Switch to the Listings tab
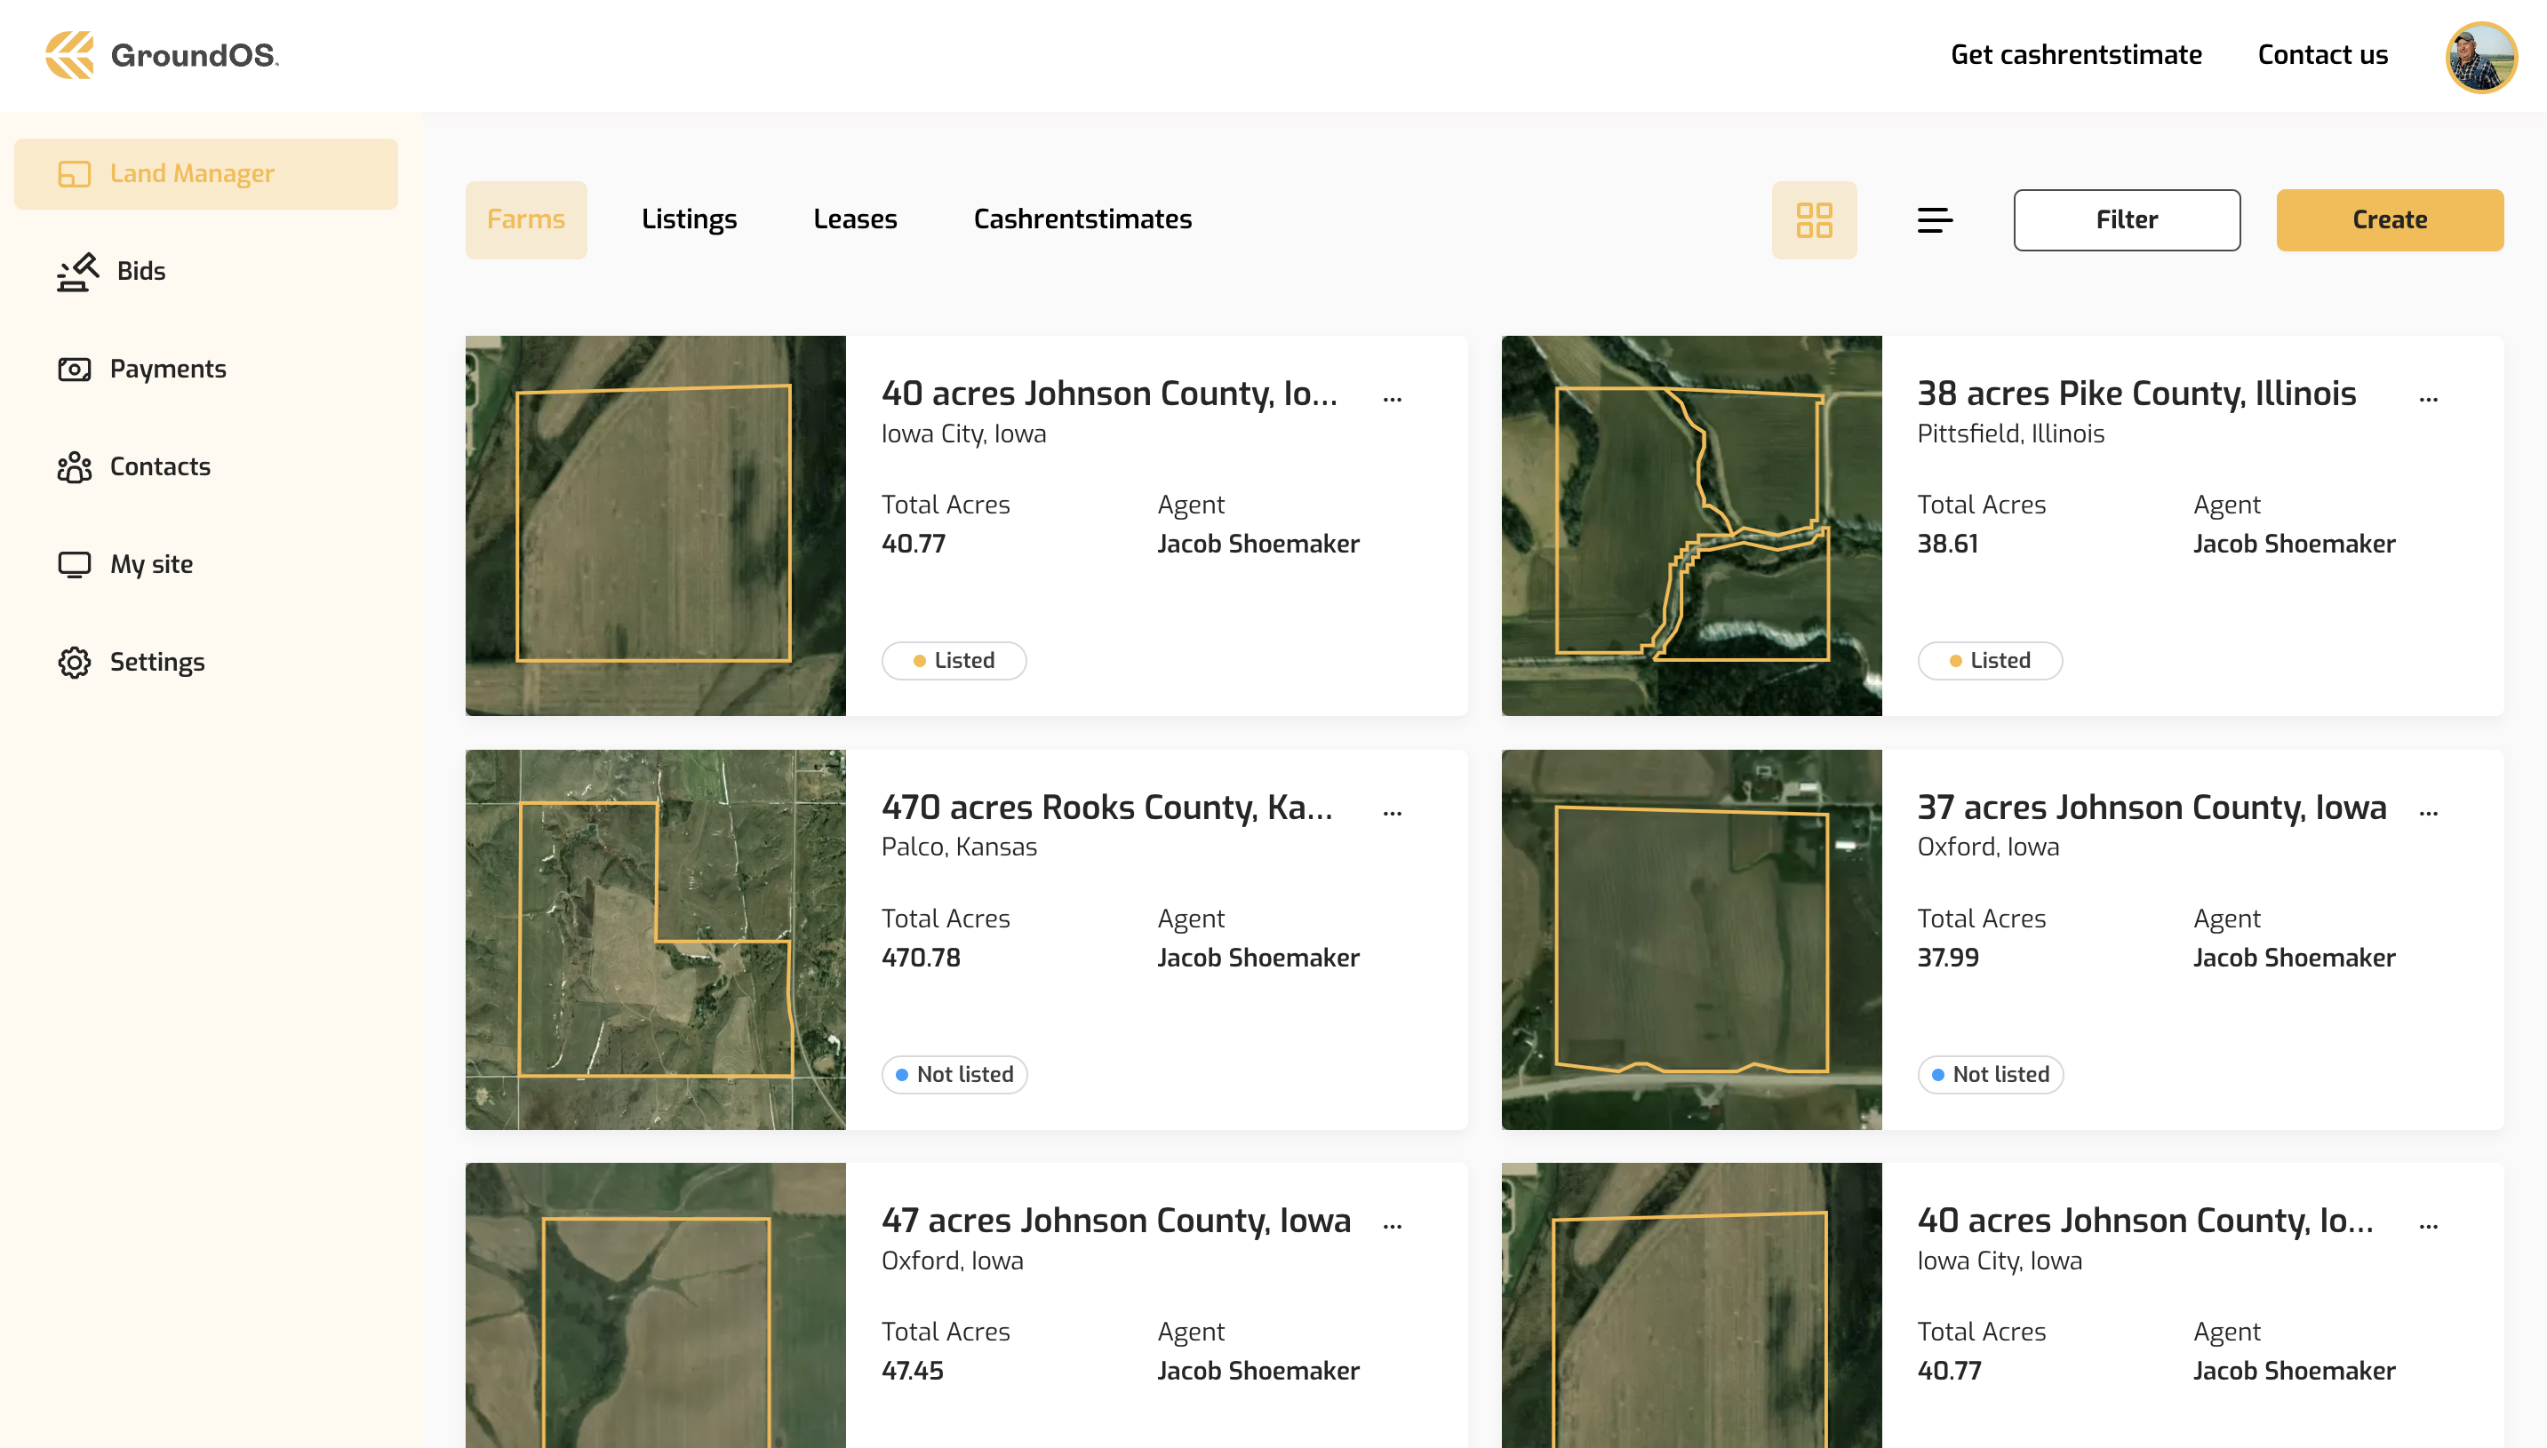Image resolution: width=2547 pixels, height=1448 pixels. [x=689, y=219]
